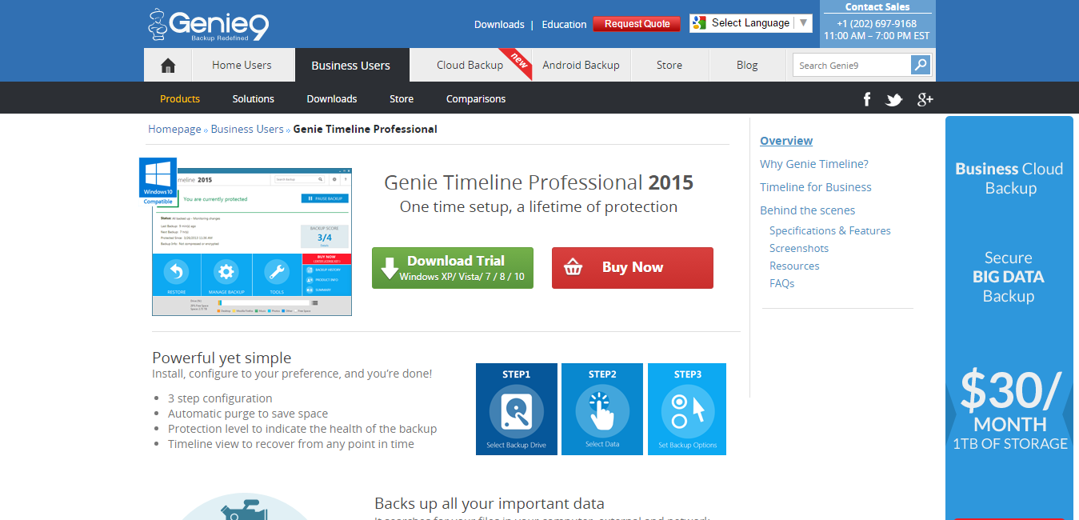Click the Google translate icon
Screen dimensions: 1079x520
[699, 23]
